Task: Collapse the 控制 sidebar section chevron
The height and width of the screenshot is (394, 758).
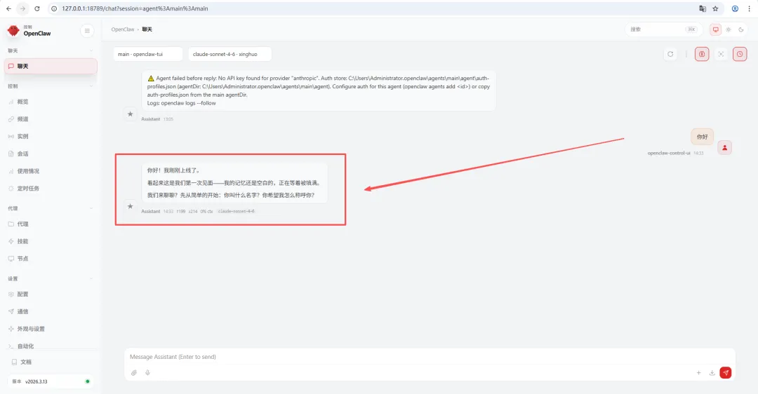Action: coord(91,86)
